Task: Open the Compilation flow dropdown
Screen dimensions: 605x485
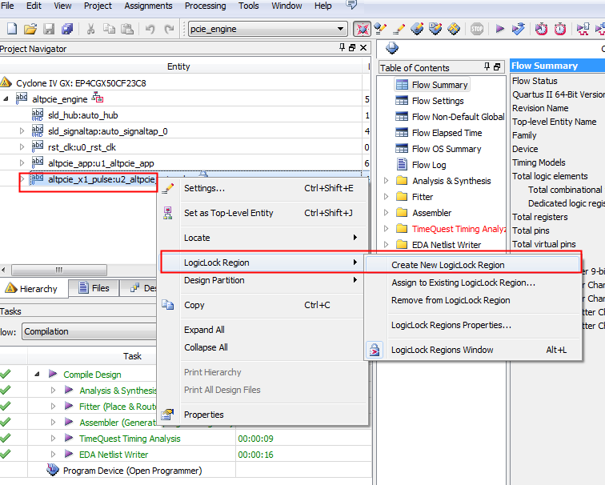Action: 89,331
